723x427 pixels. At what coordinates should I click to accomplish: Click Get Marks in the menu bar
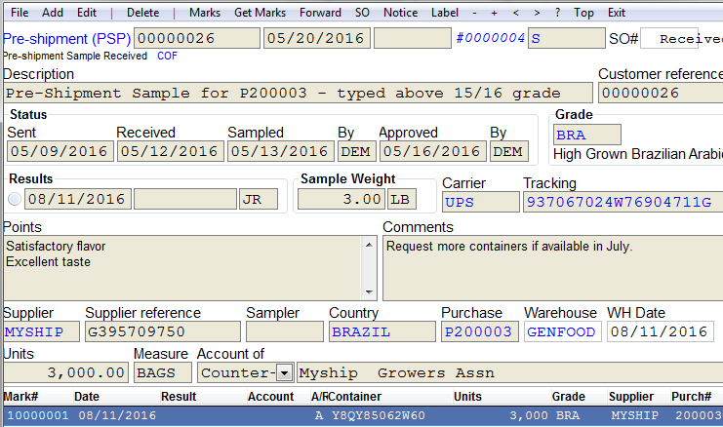(261, 13)
